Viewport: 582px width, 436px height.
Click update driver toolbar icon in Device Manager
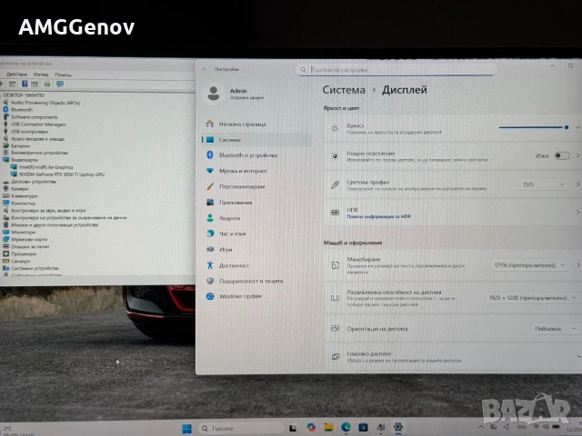47,84
